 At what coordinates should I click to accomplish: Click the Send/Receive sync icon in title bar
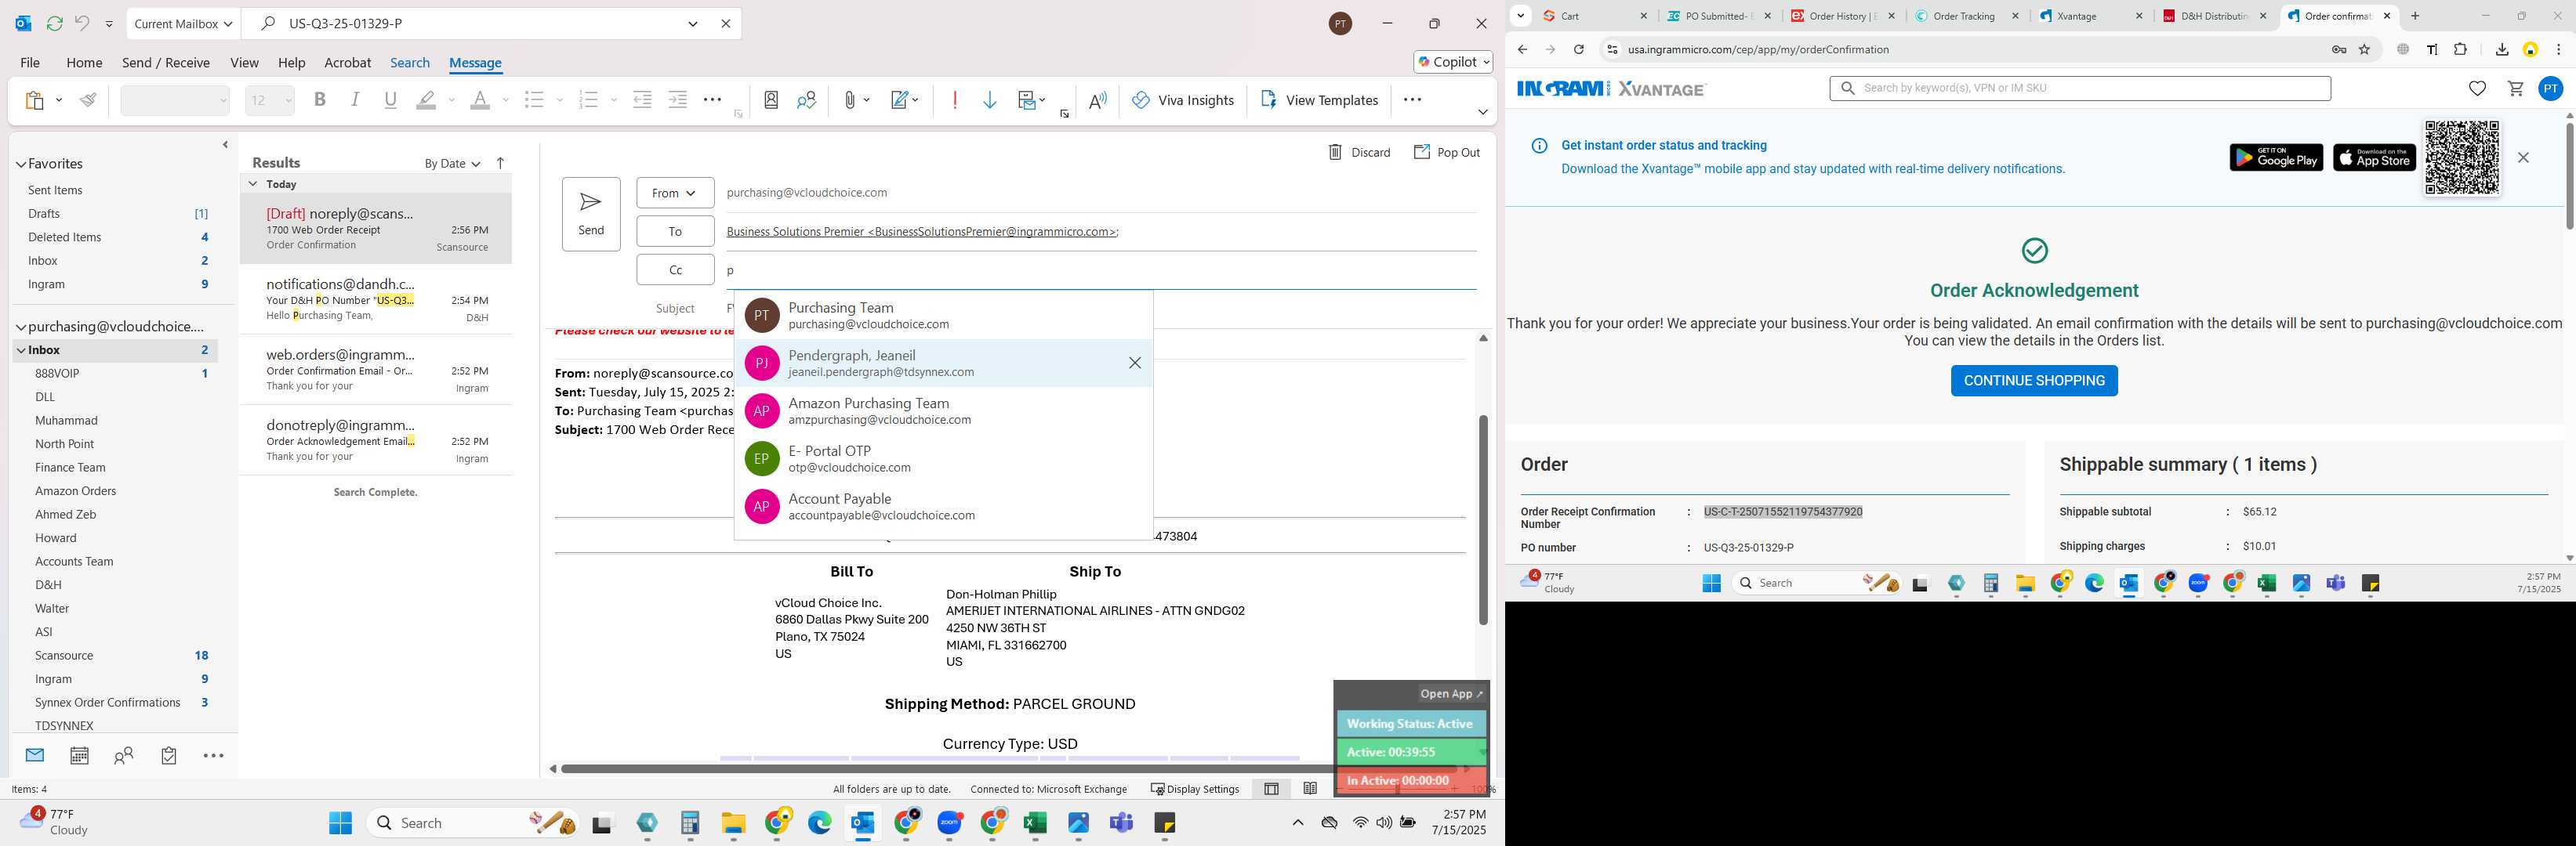tap(54, 23)
